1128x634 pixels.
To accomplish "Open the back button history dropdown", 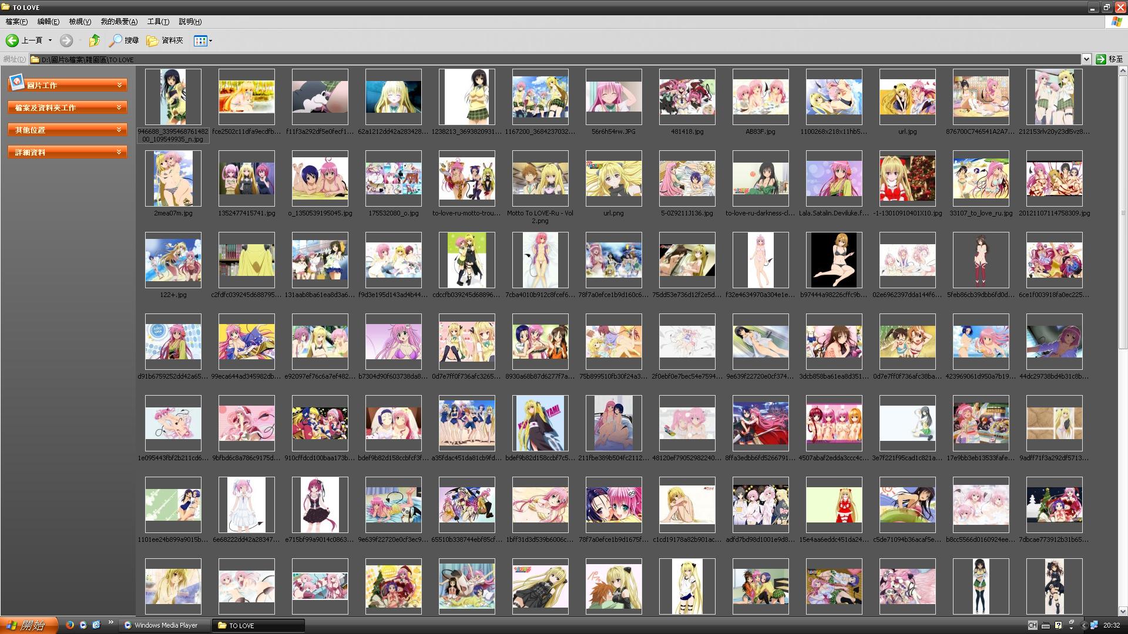I will point(50,41).
